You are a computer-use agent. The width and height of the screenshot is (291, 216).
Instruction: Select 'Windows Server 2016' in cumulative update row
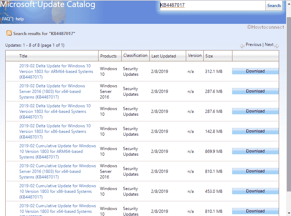click(x=109, y=171)
